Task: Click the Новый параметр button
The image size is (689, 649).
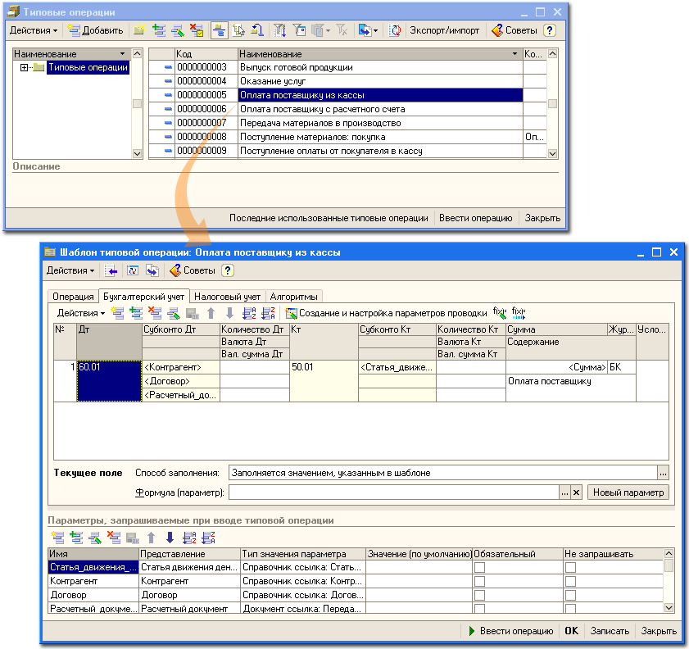Action: pos(628,492)
